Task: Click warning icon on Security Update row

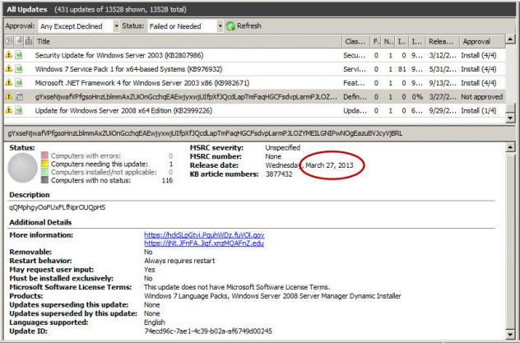Action: click(8, 55)
